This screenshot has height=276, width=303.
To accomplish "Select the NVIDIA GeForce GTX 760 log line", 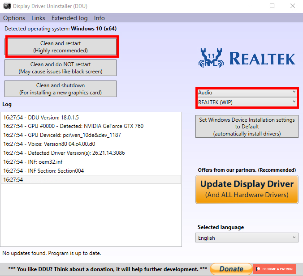I will 91,126.
